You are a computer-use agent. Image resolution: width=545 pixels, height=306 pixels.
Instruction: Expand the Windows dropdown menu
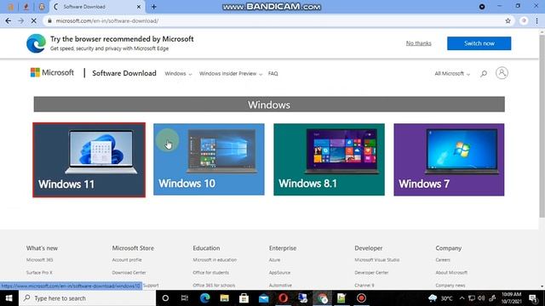tap(178, 74)
